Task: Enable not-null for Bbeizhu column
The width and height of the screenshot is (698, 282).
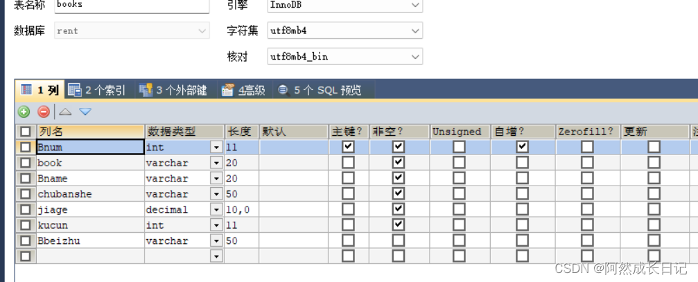Action: coord(399,240)
